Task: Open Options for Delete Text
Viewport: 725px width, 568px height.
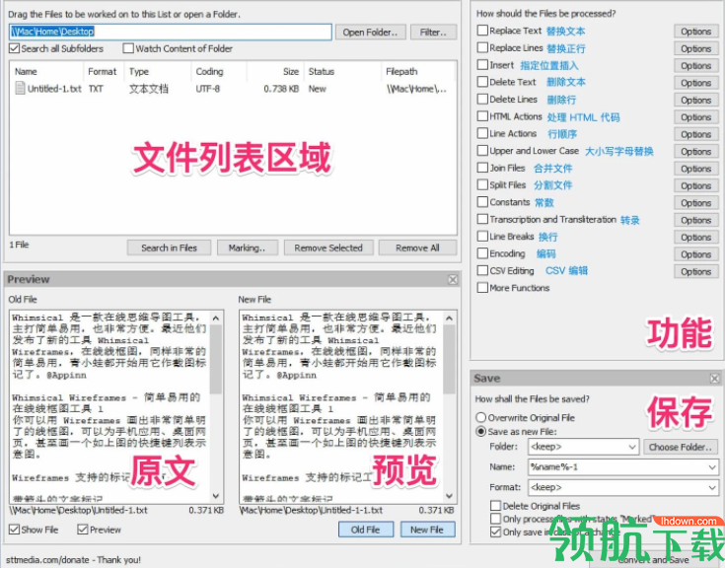Action: pos(695,83)
